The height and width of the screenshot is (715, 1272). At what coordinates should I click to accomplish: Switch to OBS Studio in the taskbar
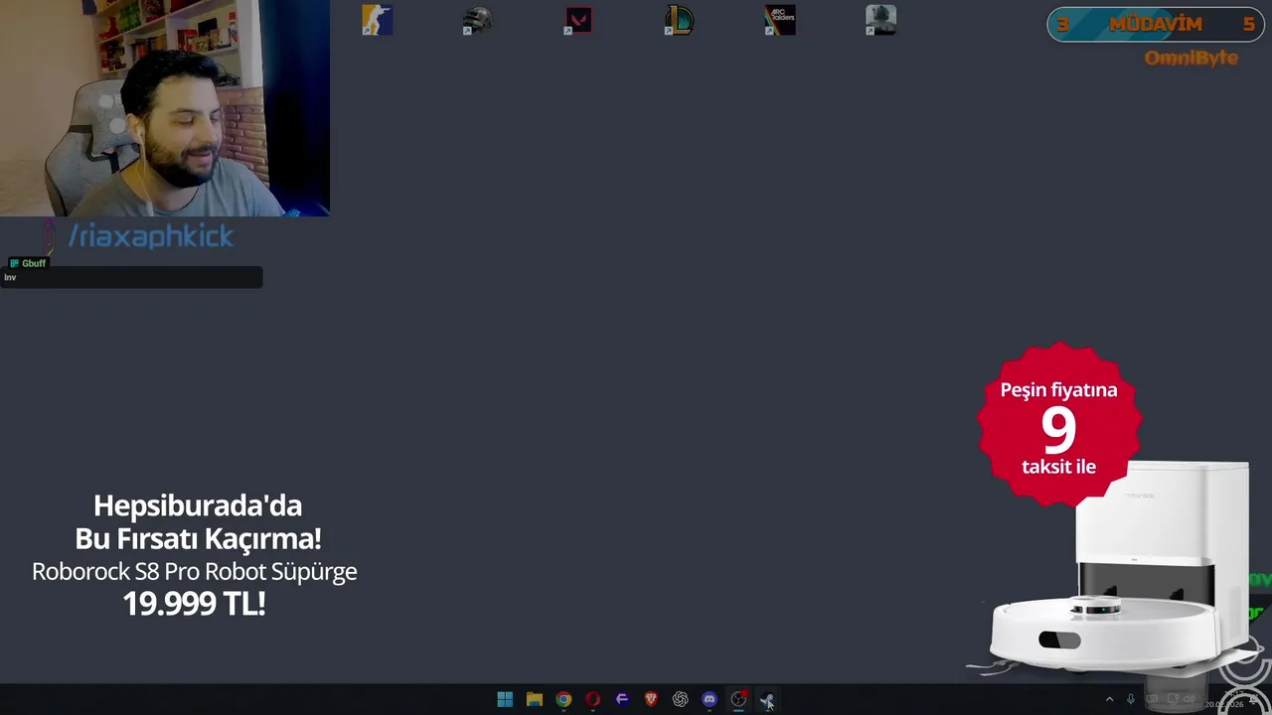[738, 699]
